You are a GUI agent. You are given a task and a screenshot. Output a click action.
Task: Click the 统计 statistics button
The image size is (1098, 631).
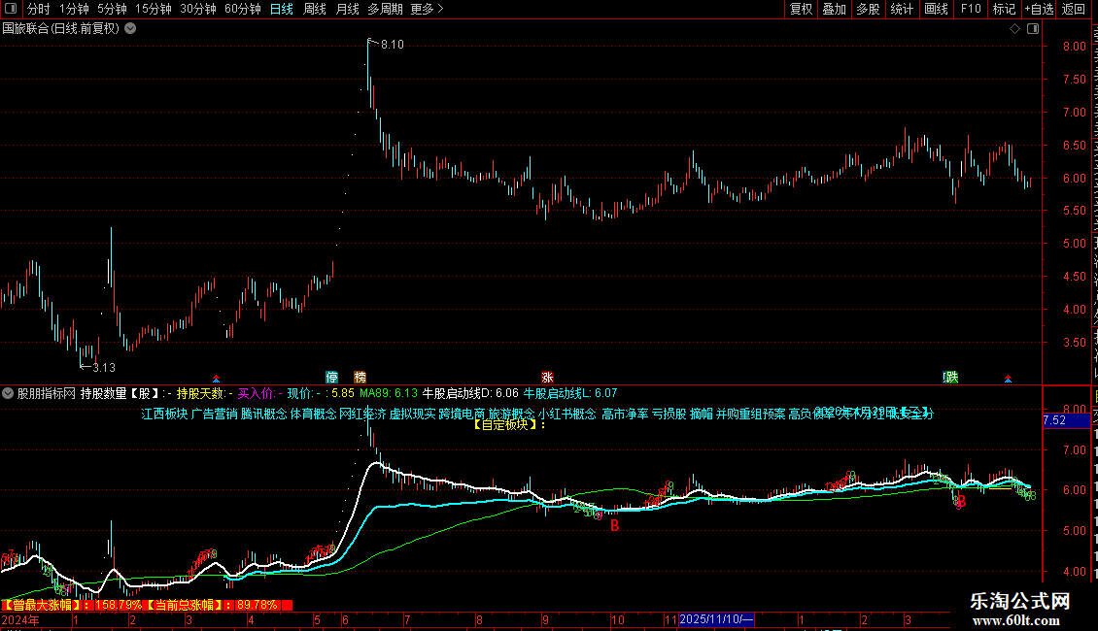[x=901, y=9]
